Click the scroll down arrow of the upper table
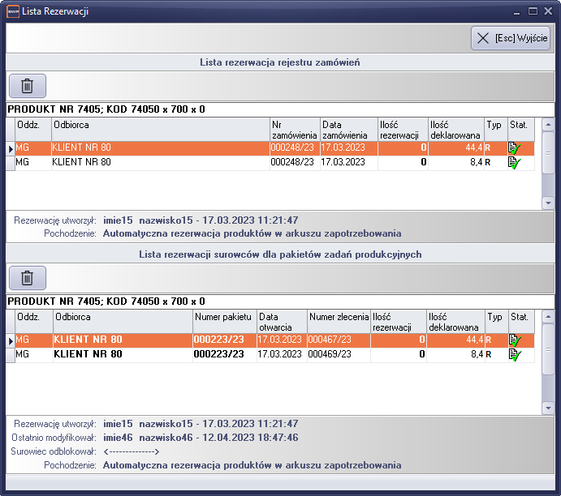The width and height of the screenshot is (561, 496). tap(548, 203)
